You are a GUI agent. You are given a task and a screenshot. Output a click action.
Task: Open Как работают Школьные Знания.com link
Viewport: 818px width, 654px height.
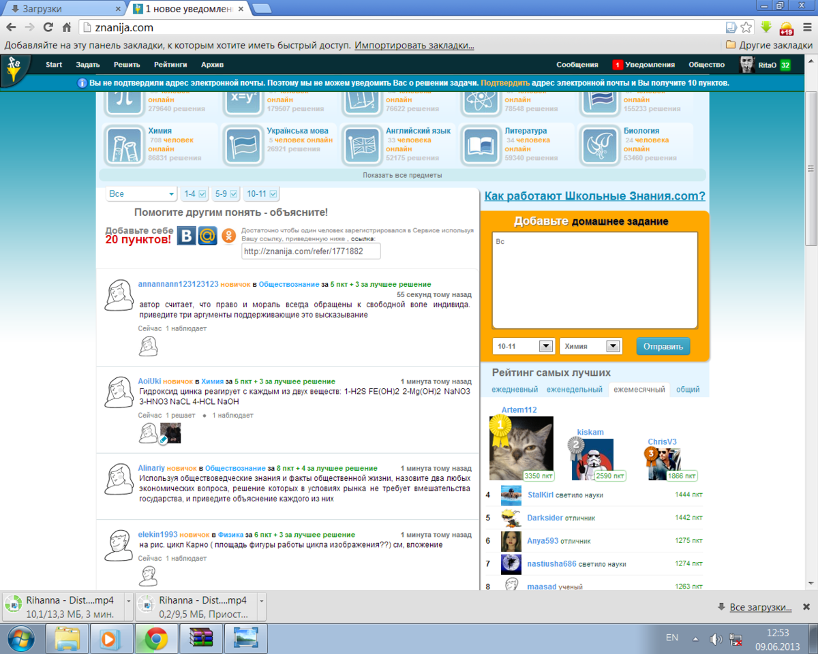click(x=594, y=196)
